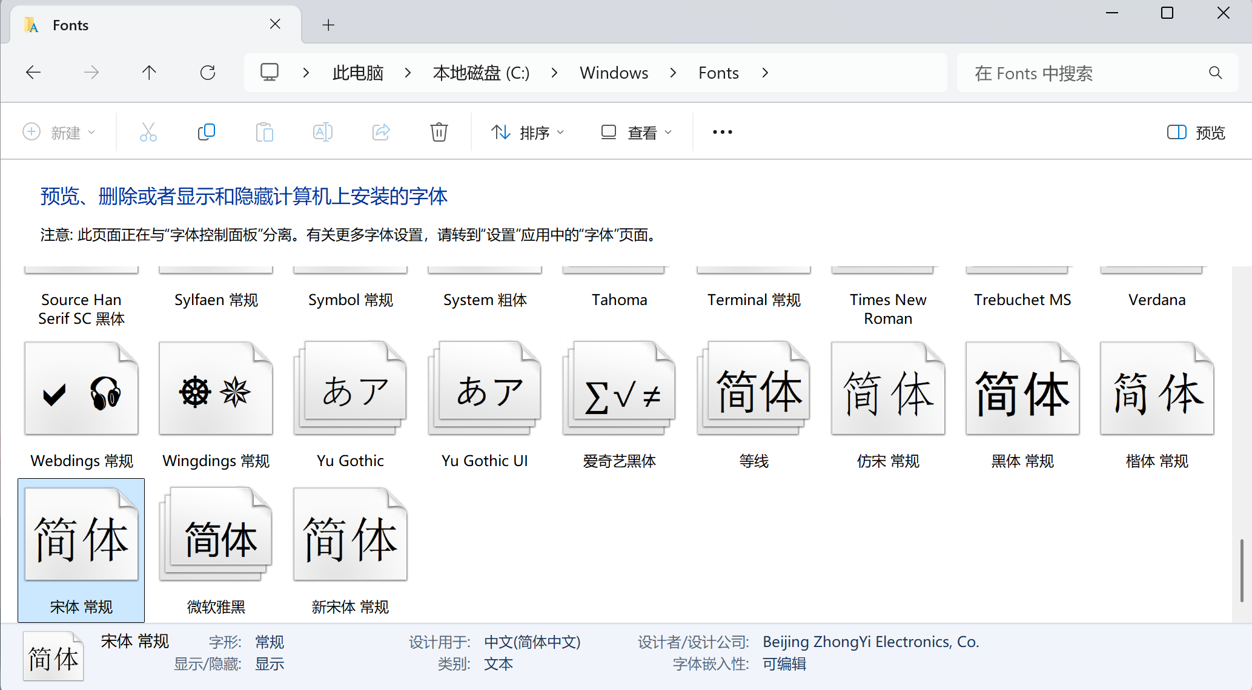
Task: Click the 可编辑 embedding value
Action: click(784, 664)
